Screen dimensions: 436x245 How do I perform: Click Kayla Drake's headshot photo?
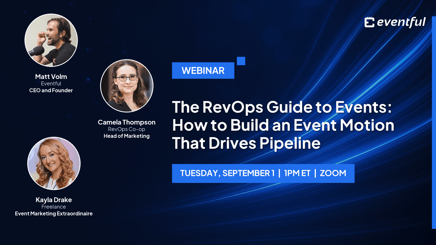(54, 163)
